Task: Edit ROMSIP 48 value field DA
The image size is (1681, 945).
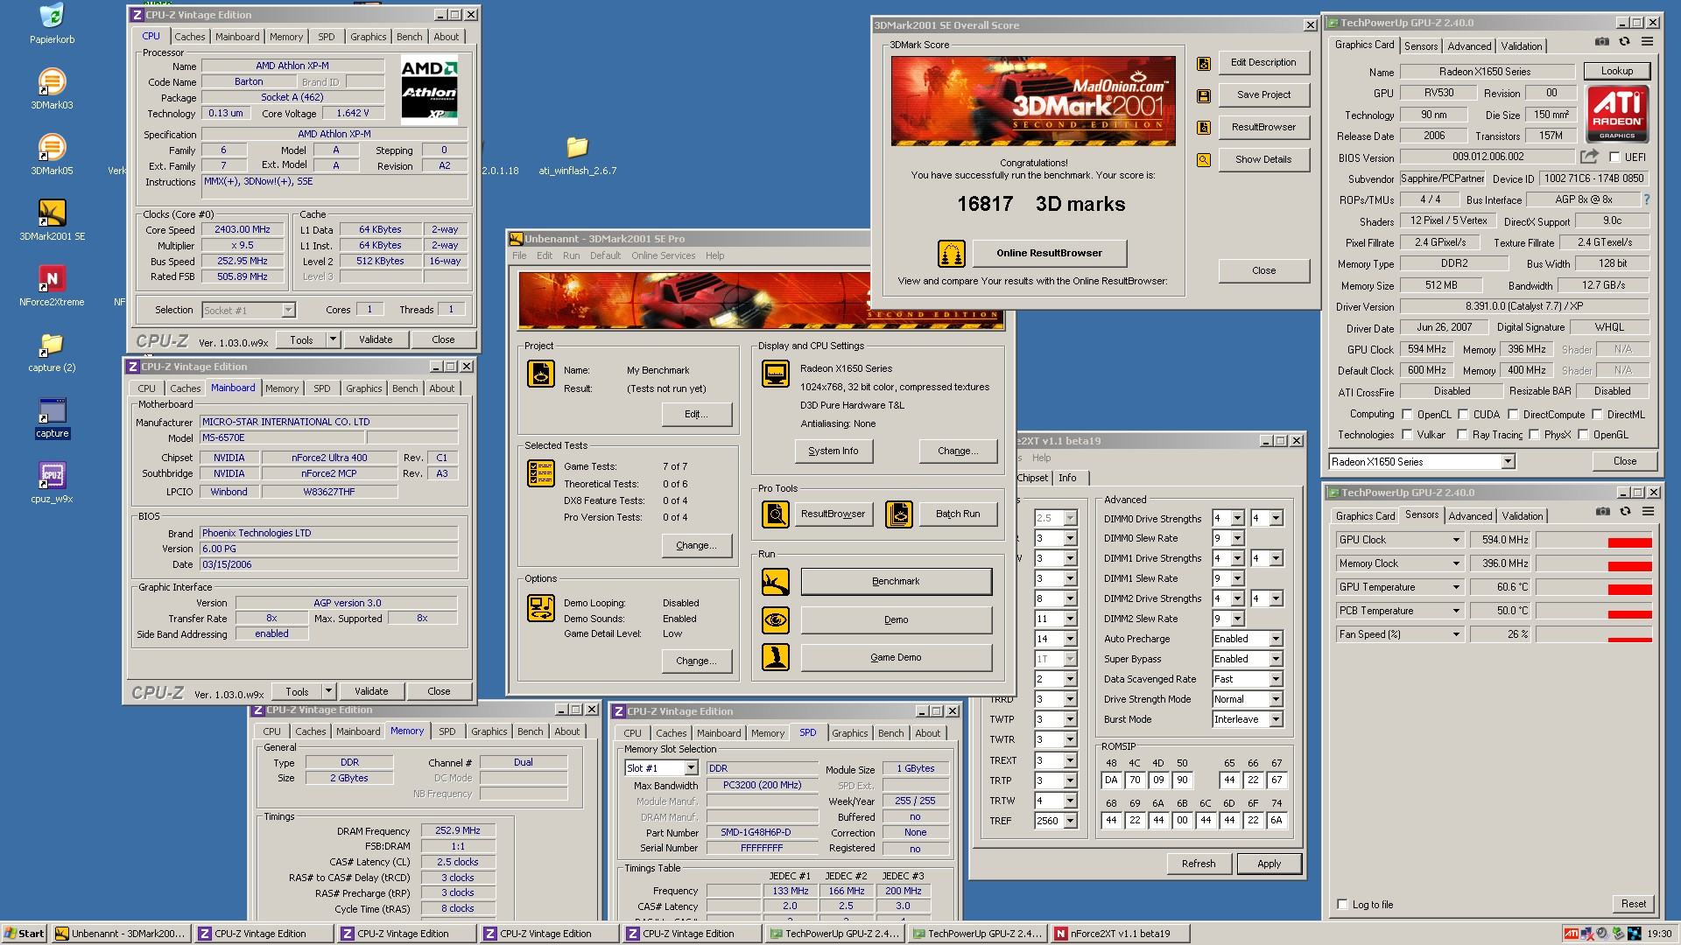Action: [1111, 780]
